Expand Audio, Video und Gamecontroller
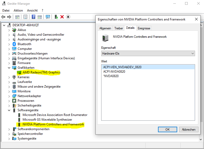The width and height of the screenshot is (204, 149). (x=9, y=35)
